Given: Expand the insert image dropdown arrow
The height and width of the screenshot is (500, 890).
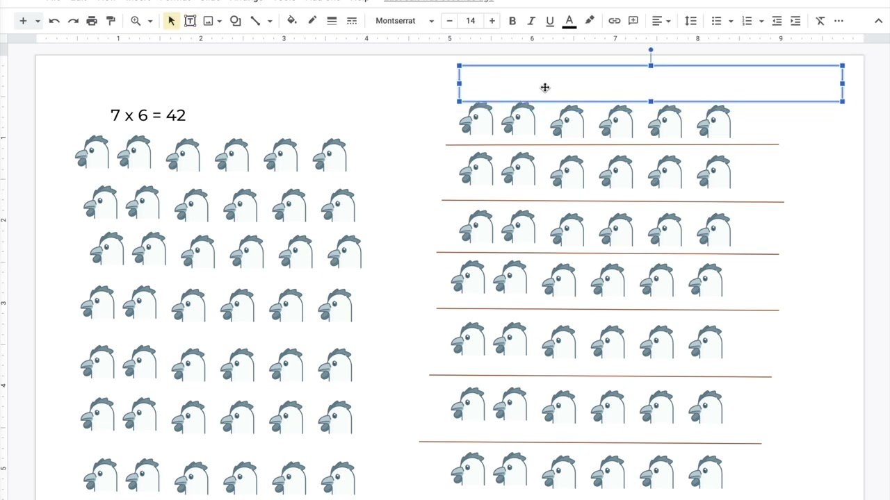Looking at the screenshot, I should tap(219, 21).
